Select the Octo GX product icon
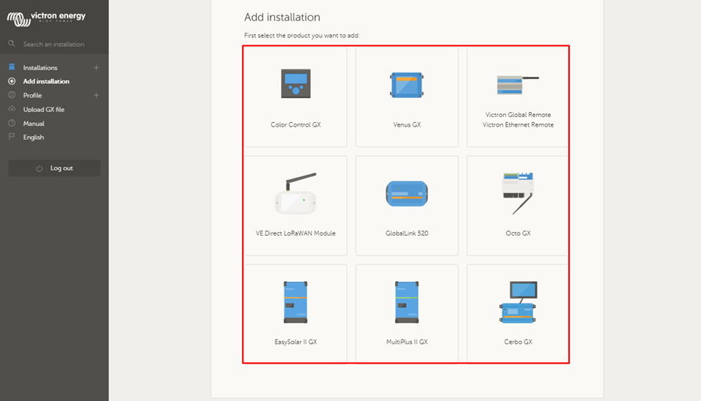Screen dimensions: 701x401 518,192
